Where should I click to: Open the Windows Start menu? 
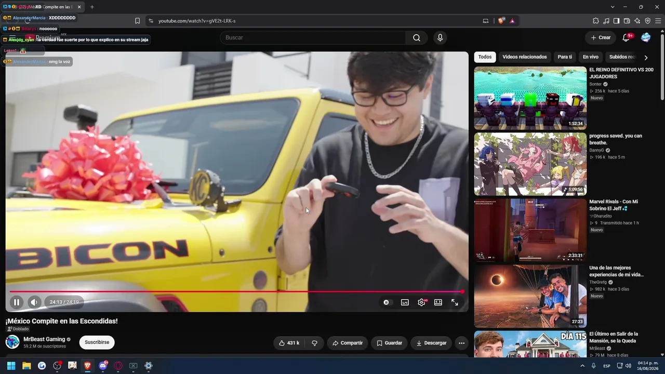(x=11, y=366)
